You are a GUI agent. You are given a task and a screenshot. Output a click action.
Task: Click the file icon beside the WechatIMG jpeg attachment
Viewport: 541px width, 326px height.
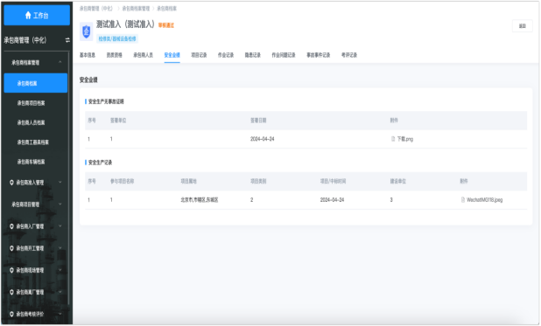463,199
